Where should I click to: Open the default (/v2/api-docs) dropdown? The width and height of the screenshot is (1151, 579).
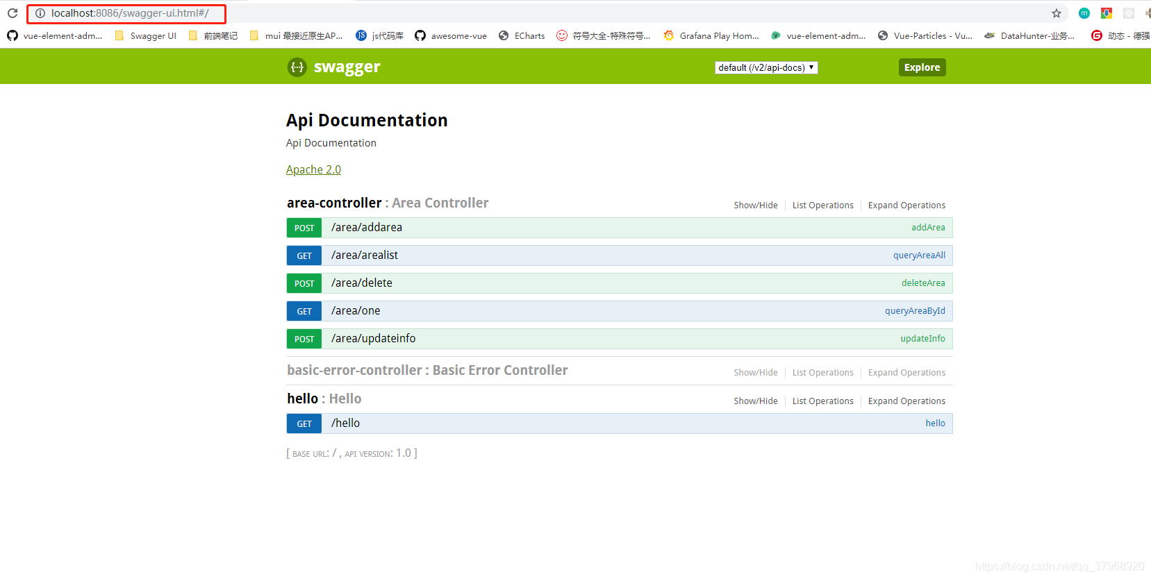766,67
